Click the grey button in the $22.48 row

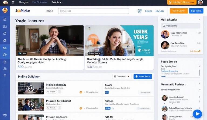[x=144, y=108]
